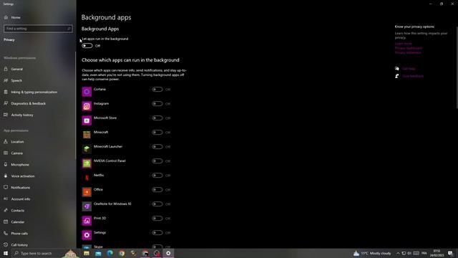Click the volume icon in system tray

409,253
